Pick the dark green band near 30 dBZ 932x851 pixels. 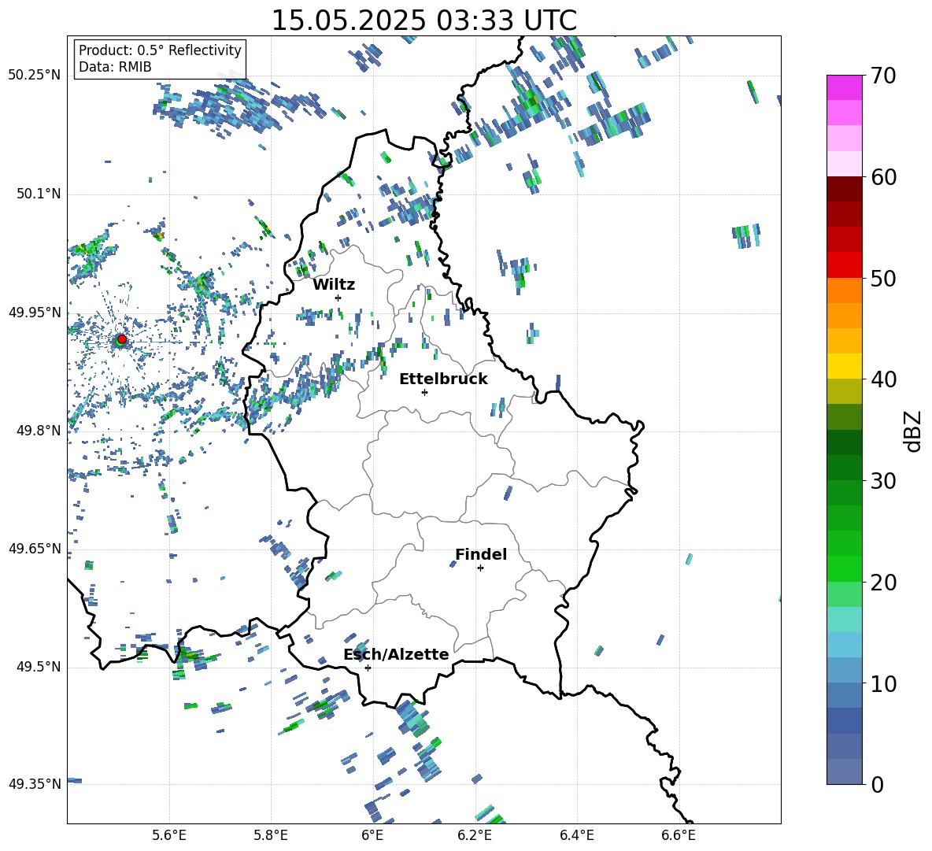tap(844, 468)
